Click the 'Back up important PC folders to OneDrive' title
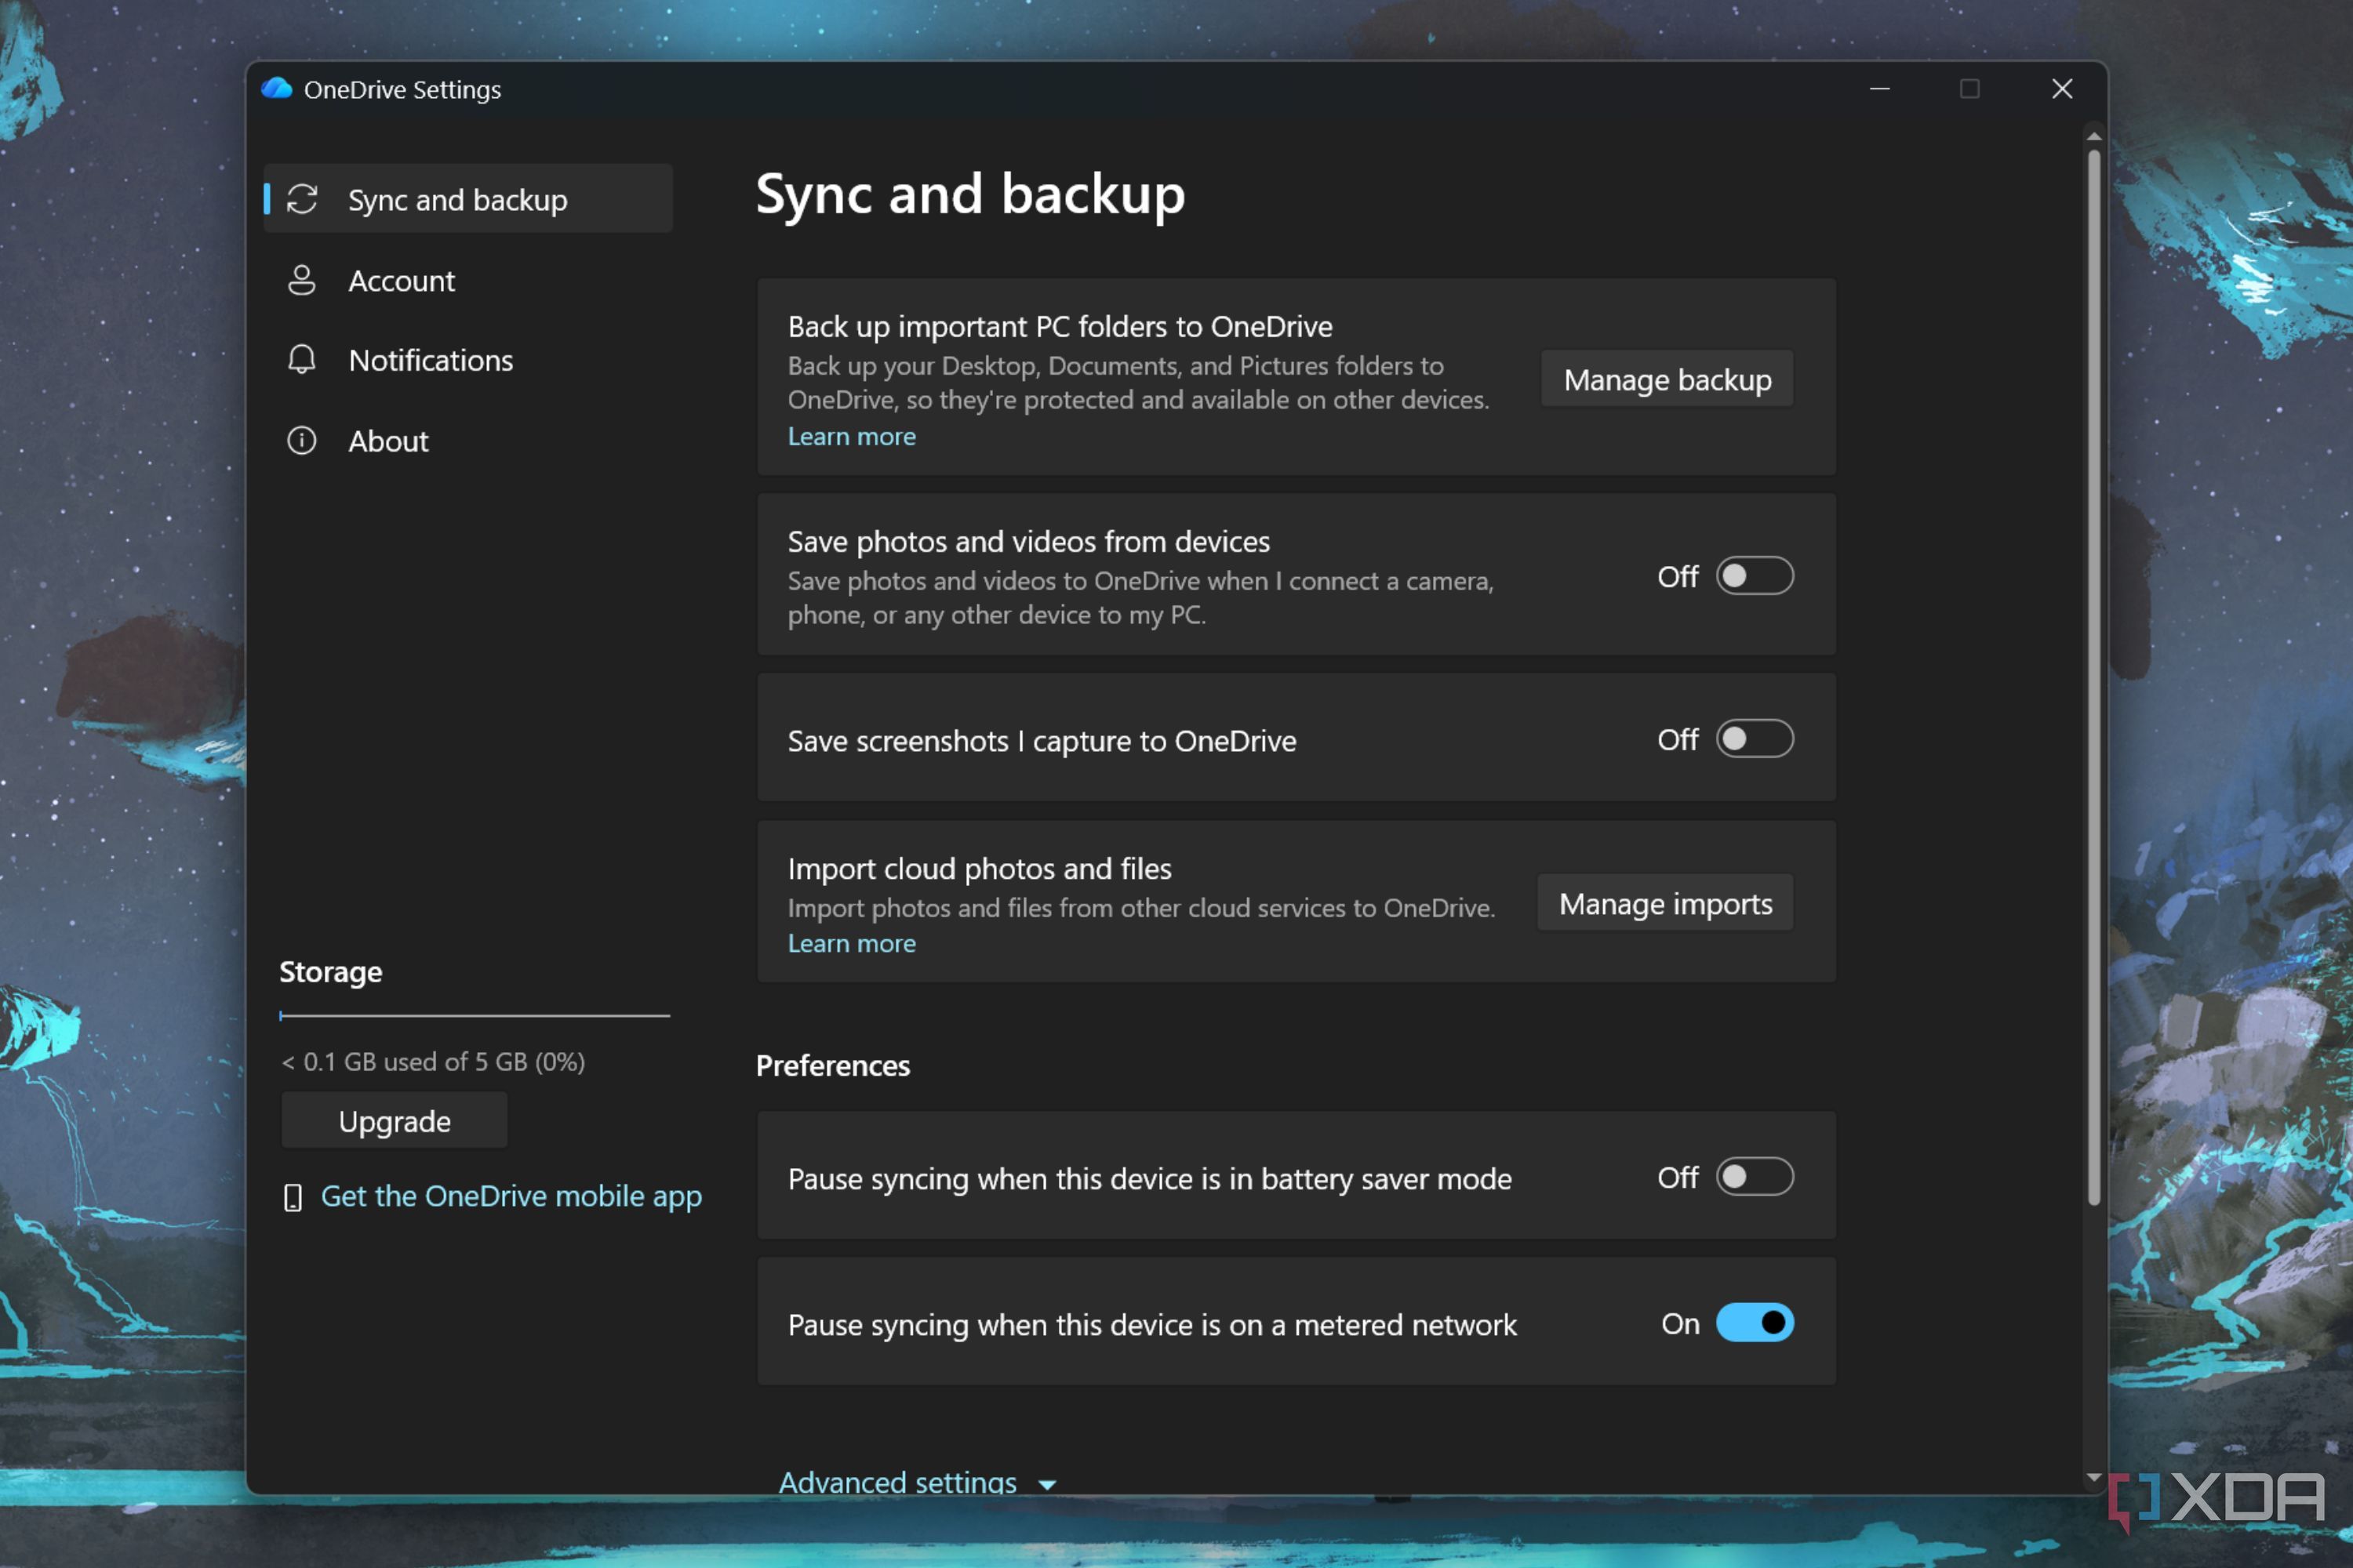The image size is (2353, 1568). pos(1060,326)
